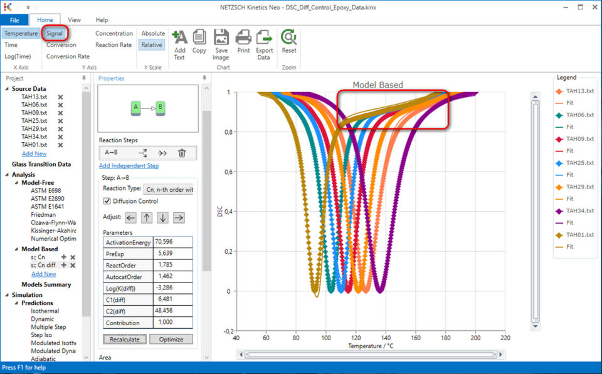The height and width of the screenshot is (374, 602).
Task: Uncheck the Diffusion Control checkbox
Action: coord(107,201)
